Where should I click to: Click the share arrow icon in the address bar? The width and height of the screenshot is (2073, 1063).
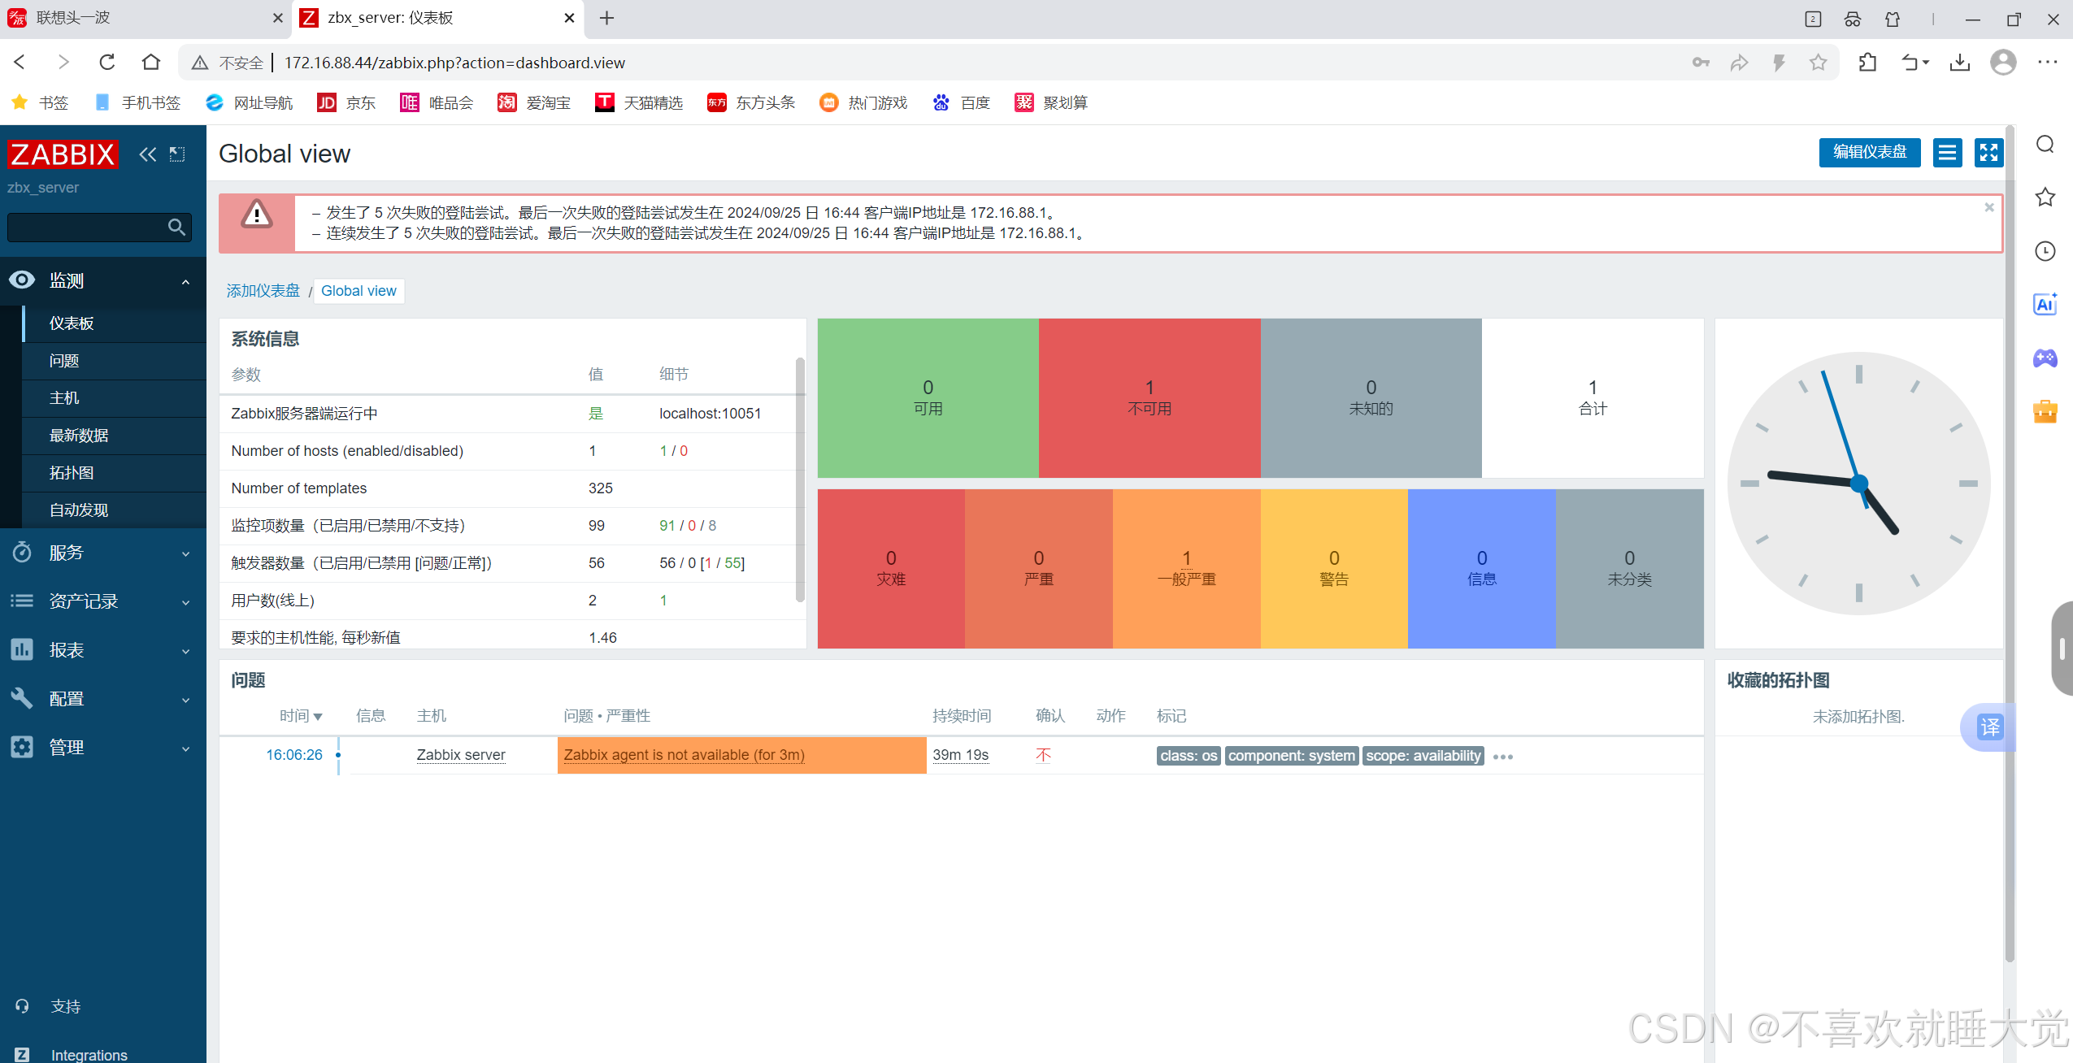click(1739, 63)
